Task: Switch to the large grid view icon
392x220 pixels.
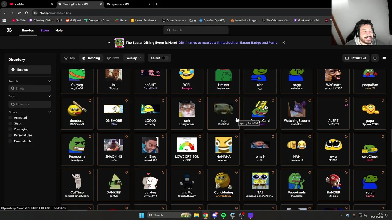Action: click(x=375, y=58)
